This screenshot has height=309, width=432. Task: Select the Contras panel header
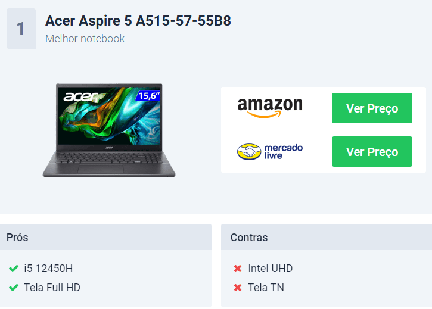[327, 237]
